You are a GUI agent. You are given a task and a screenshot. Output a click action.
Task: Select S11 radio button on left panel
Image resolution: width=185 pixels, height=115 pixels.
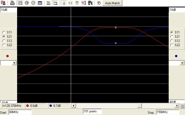pos(4,32)
